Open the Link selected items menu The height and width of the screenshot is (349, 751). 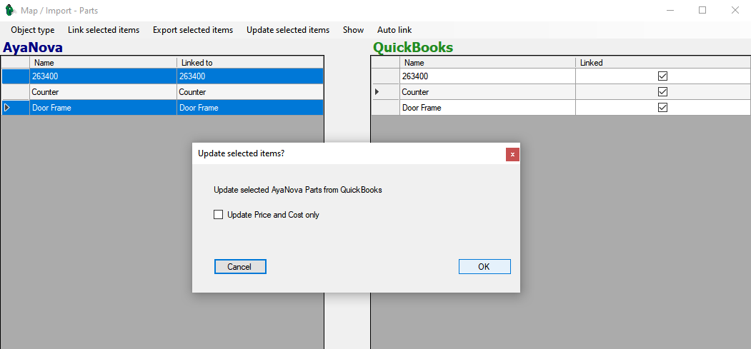pyautogui.click(x=104, y=30)
